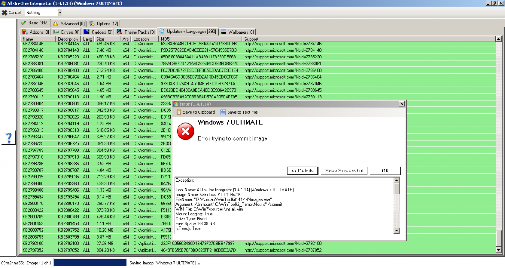The height and width of the screenshot is (268, 505).
Task: Select the Gadgets [0] sub-tab
Action: coord(98,32)
